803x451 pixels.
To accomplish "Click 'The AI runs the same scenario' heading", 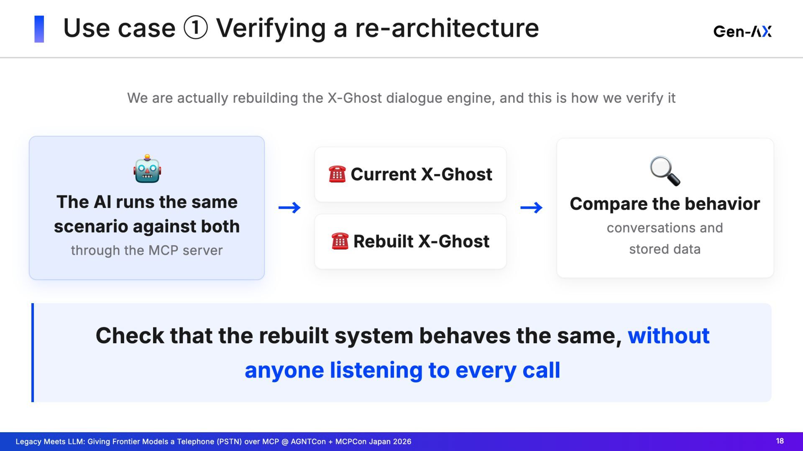I will point(147,214).
